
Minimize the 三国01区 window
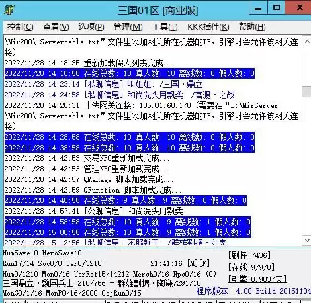(258, 8)
